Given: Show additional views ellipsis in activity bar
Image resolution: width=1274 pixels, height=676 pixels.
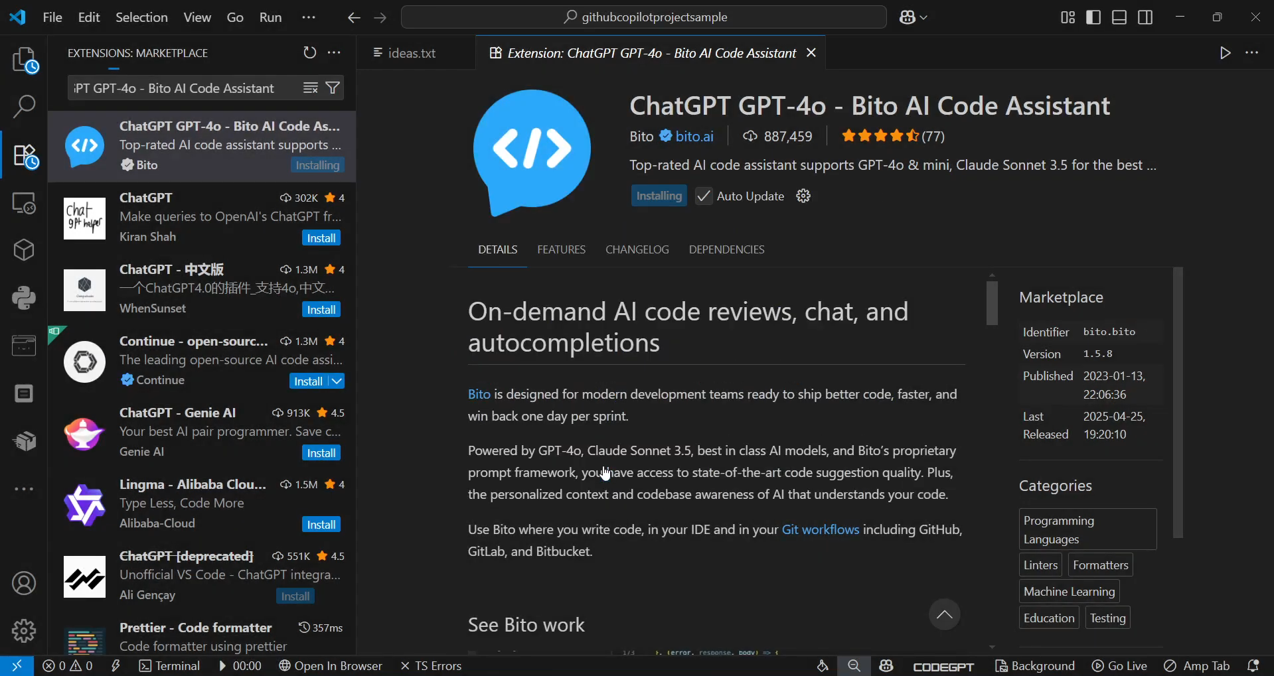Looking at the screenshot, I should click(25, 489).
